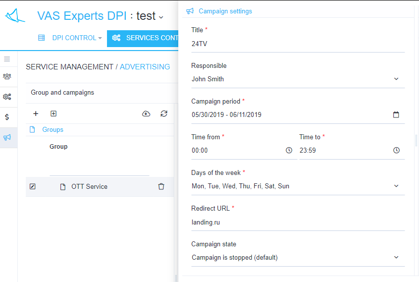Open the calendar picker for campaign period
The width and height of the screenshot is (419, 282).
(x=396, y=114)
